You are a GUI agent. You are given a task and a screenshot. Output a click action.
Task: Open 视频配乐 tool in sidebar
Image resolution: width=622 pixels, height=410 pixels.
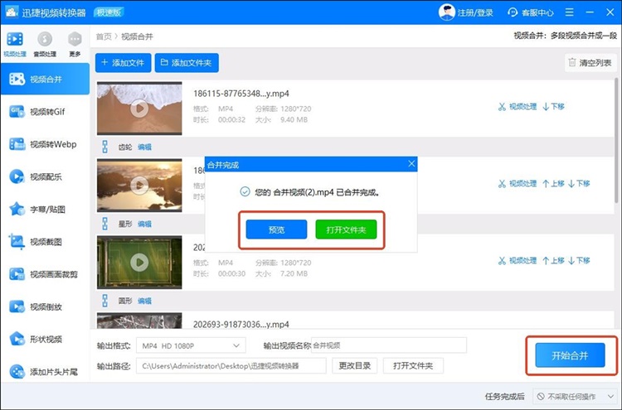(x=46, y=176)
